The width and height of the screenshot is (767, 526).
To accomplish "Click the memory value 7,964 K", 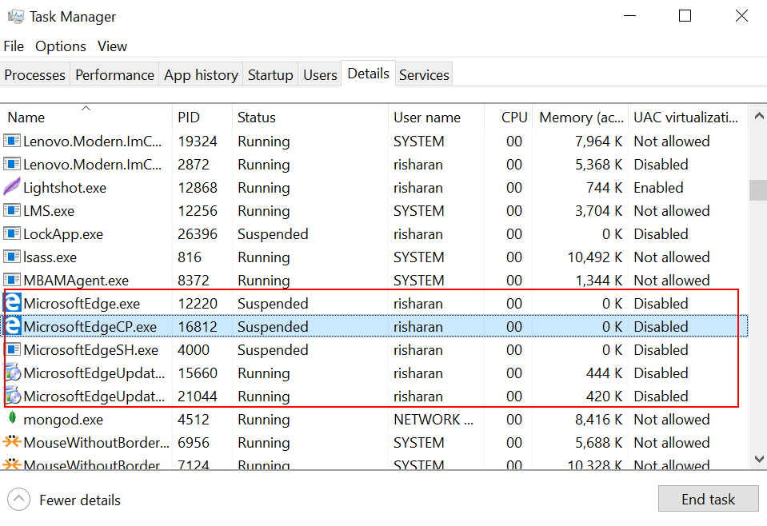I will click(x=599, y=141).
